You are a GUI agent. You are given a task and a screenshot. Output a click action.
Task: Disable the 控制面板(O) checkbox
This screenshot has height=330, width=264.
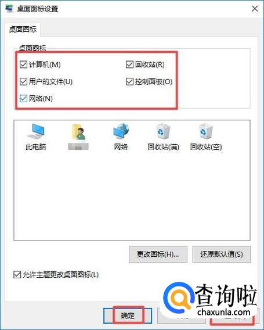point(129,81)
